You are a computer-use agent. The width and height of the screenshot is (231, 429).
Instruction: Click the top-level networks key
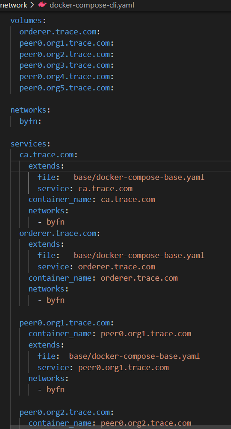coord(28,110)
